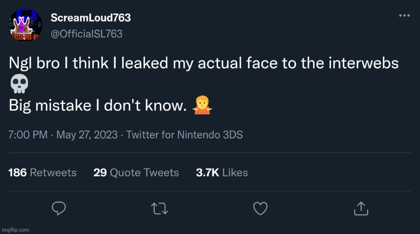The image size is (420, 234).
Task: Visit the @OfficialSL763 handle
Action: 86,34
